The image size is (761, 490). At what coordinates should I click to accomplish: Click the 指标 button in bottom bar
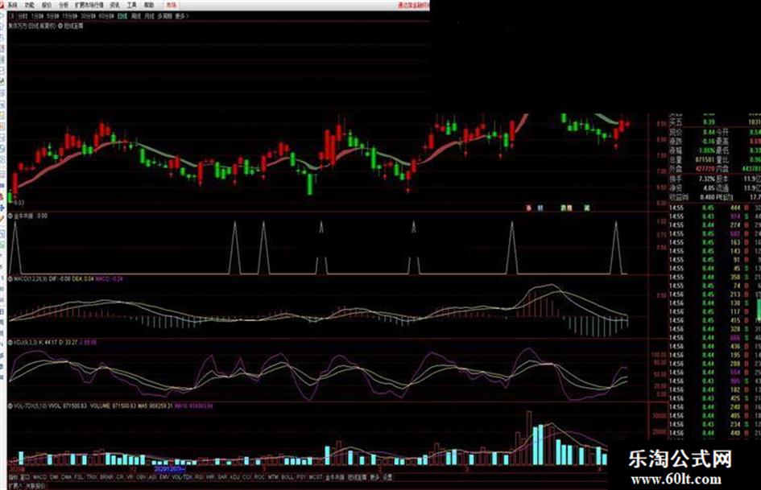coord(13,477)
